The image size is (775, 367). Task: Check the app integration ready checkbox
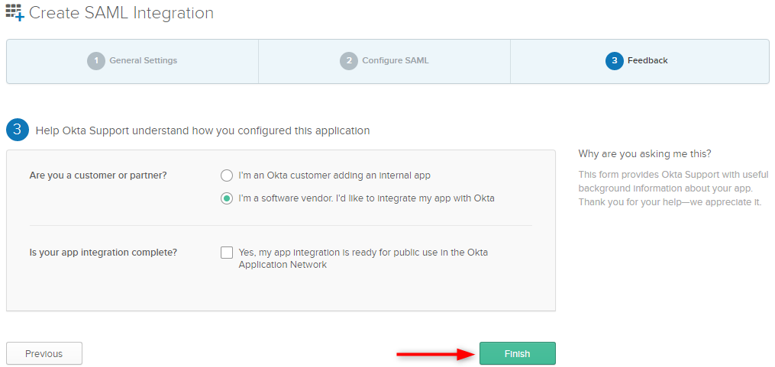tap(227, 253)
